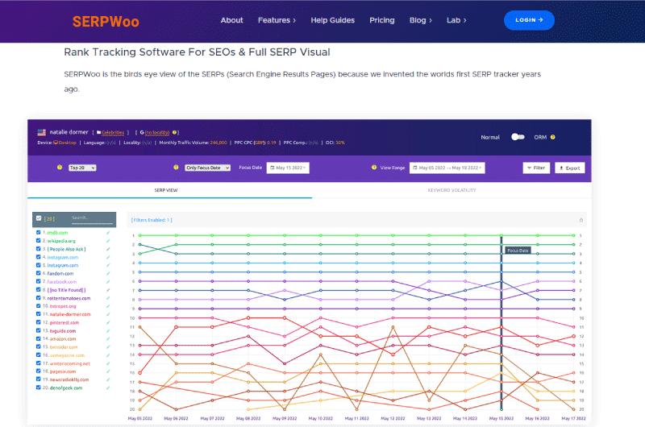Viewport: 645px width, 427px height.
Task: Open the Celebrities folder link
Action: pos(113,132)
